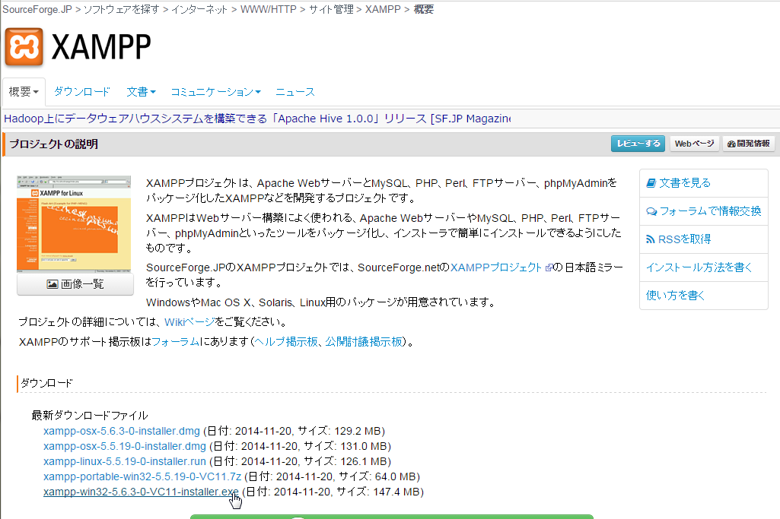
Task: Click the RSS feed icon
Action: tap(651, 239)
